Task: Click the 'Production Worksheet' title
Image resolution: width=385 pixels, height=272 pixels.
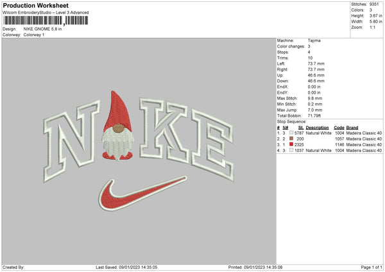Action: pyautogui.click(x=36, y=5)
